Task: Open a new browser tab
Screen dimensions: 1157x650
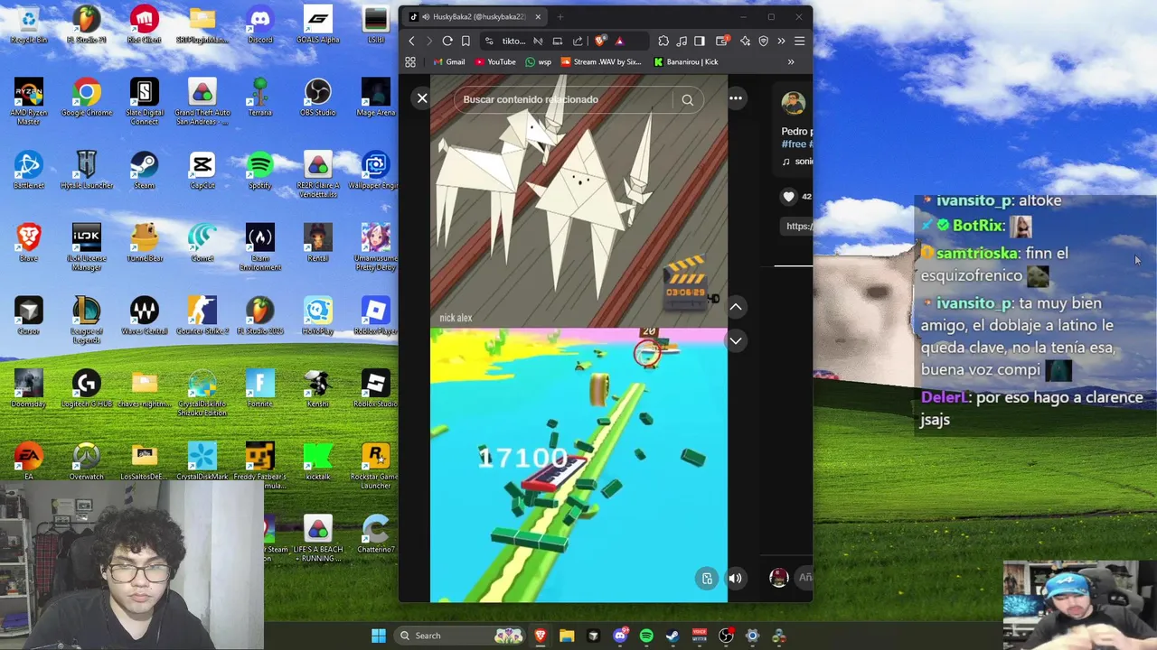Action: point(560,16)
